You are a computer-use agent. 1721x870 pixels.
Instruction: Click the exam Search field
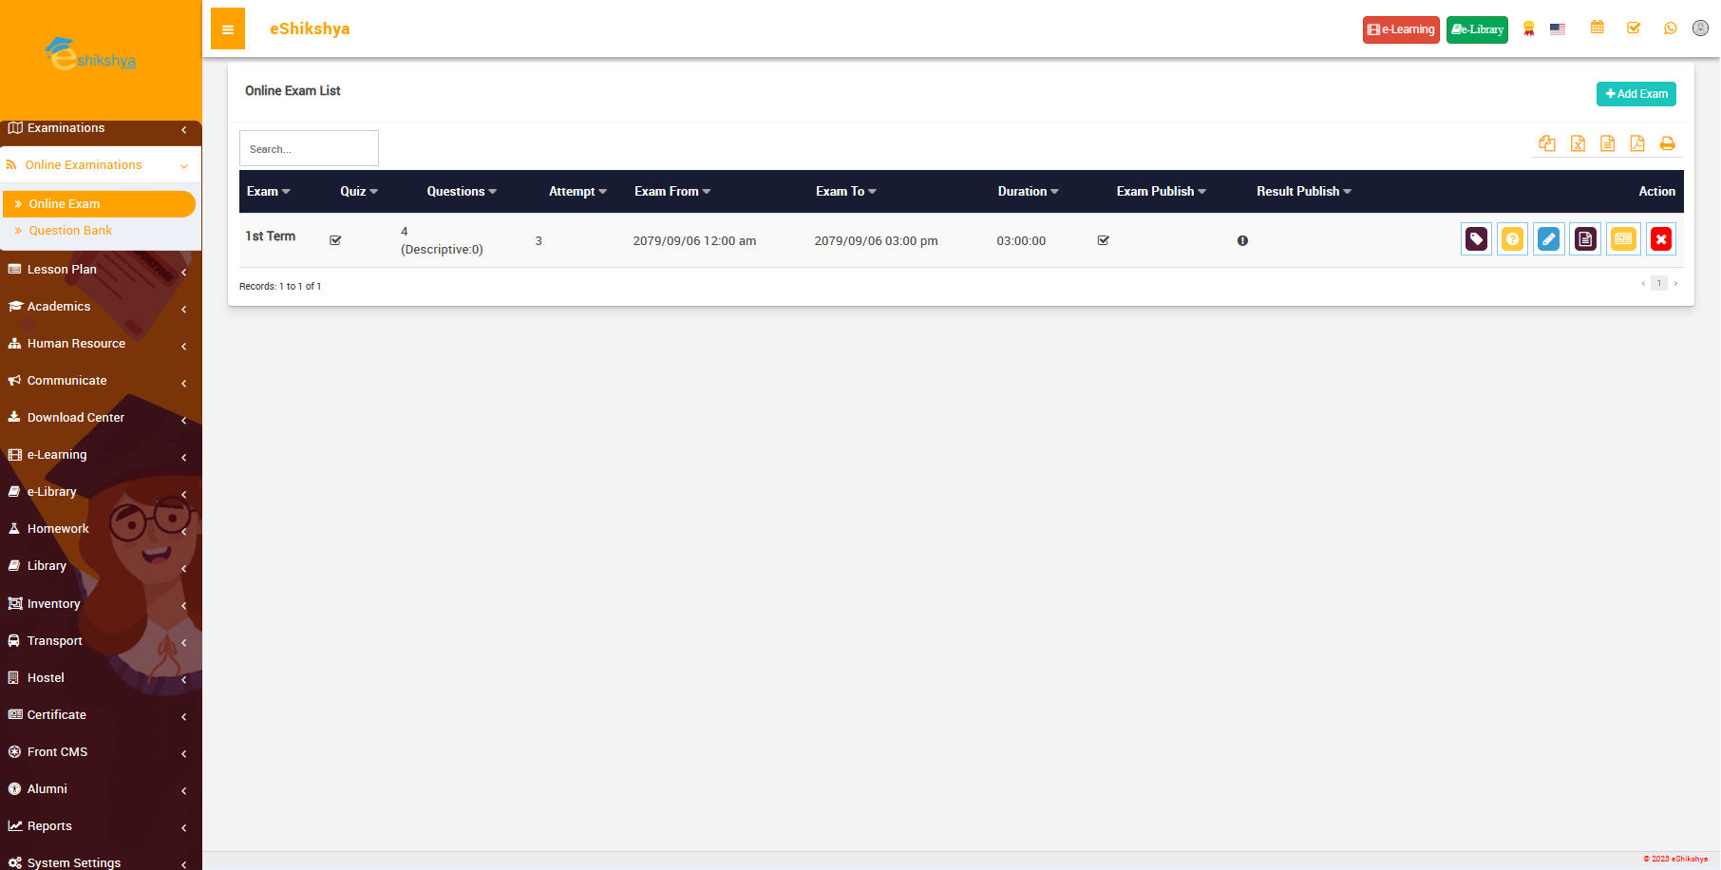(309, 149)
